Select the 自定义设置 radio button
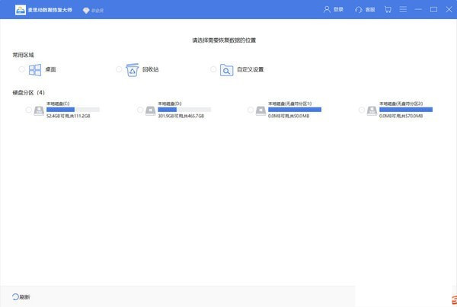The image size is (457, 307). tap(213, 69)
